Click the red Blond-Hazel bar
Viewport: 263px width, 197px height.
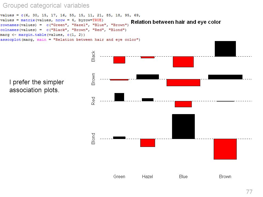tap(148, 143)
